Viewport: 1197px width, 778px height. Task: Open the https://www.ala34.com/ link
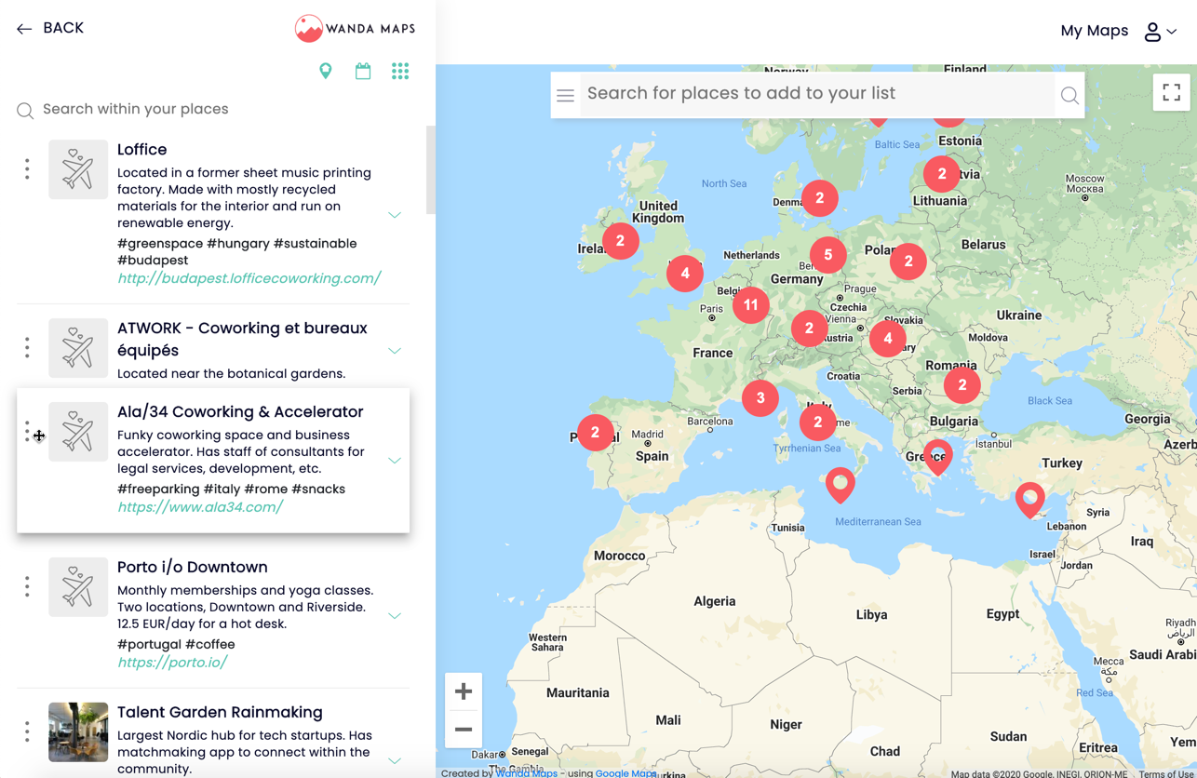[200, 507]
